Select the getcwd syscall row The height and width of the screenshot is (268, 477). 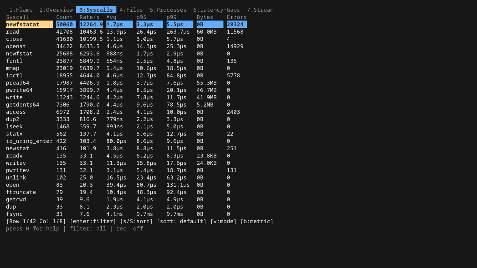point(126,200)
